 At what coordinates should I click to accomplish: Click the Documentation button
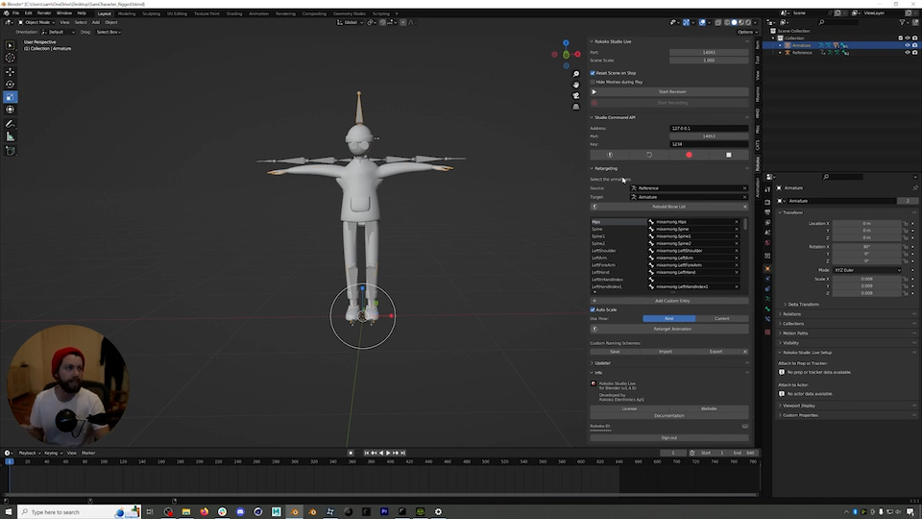tap(669, 415)
